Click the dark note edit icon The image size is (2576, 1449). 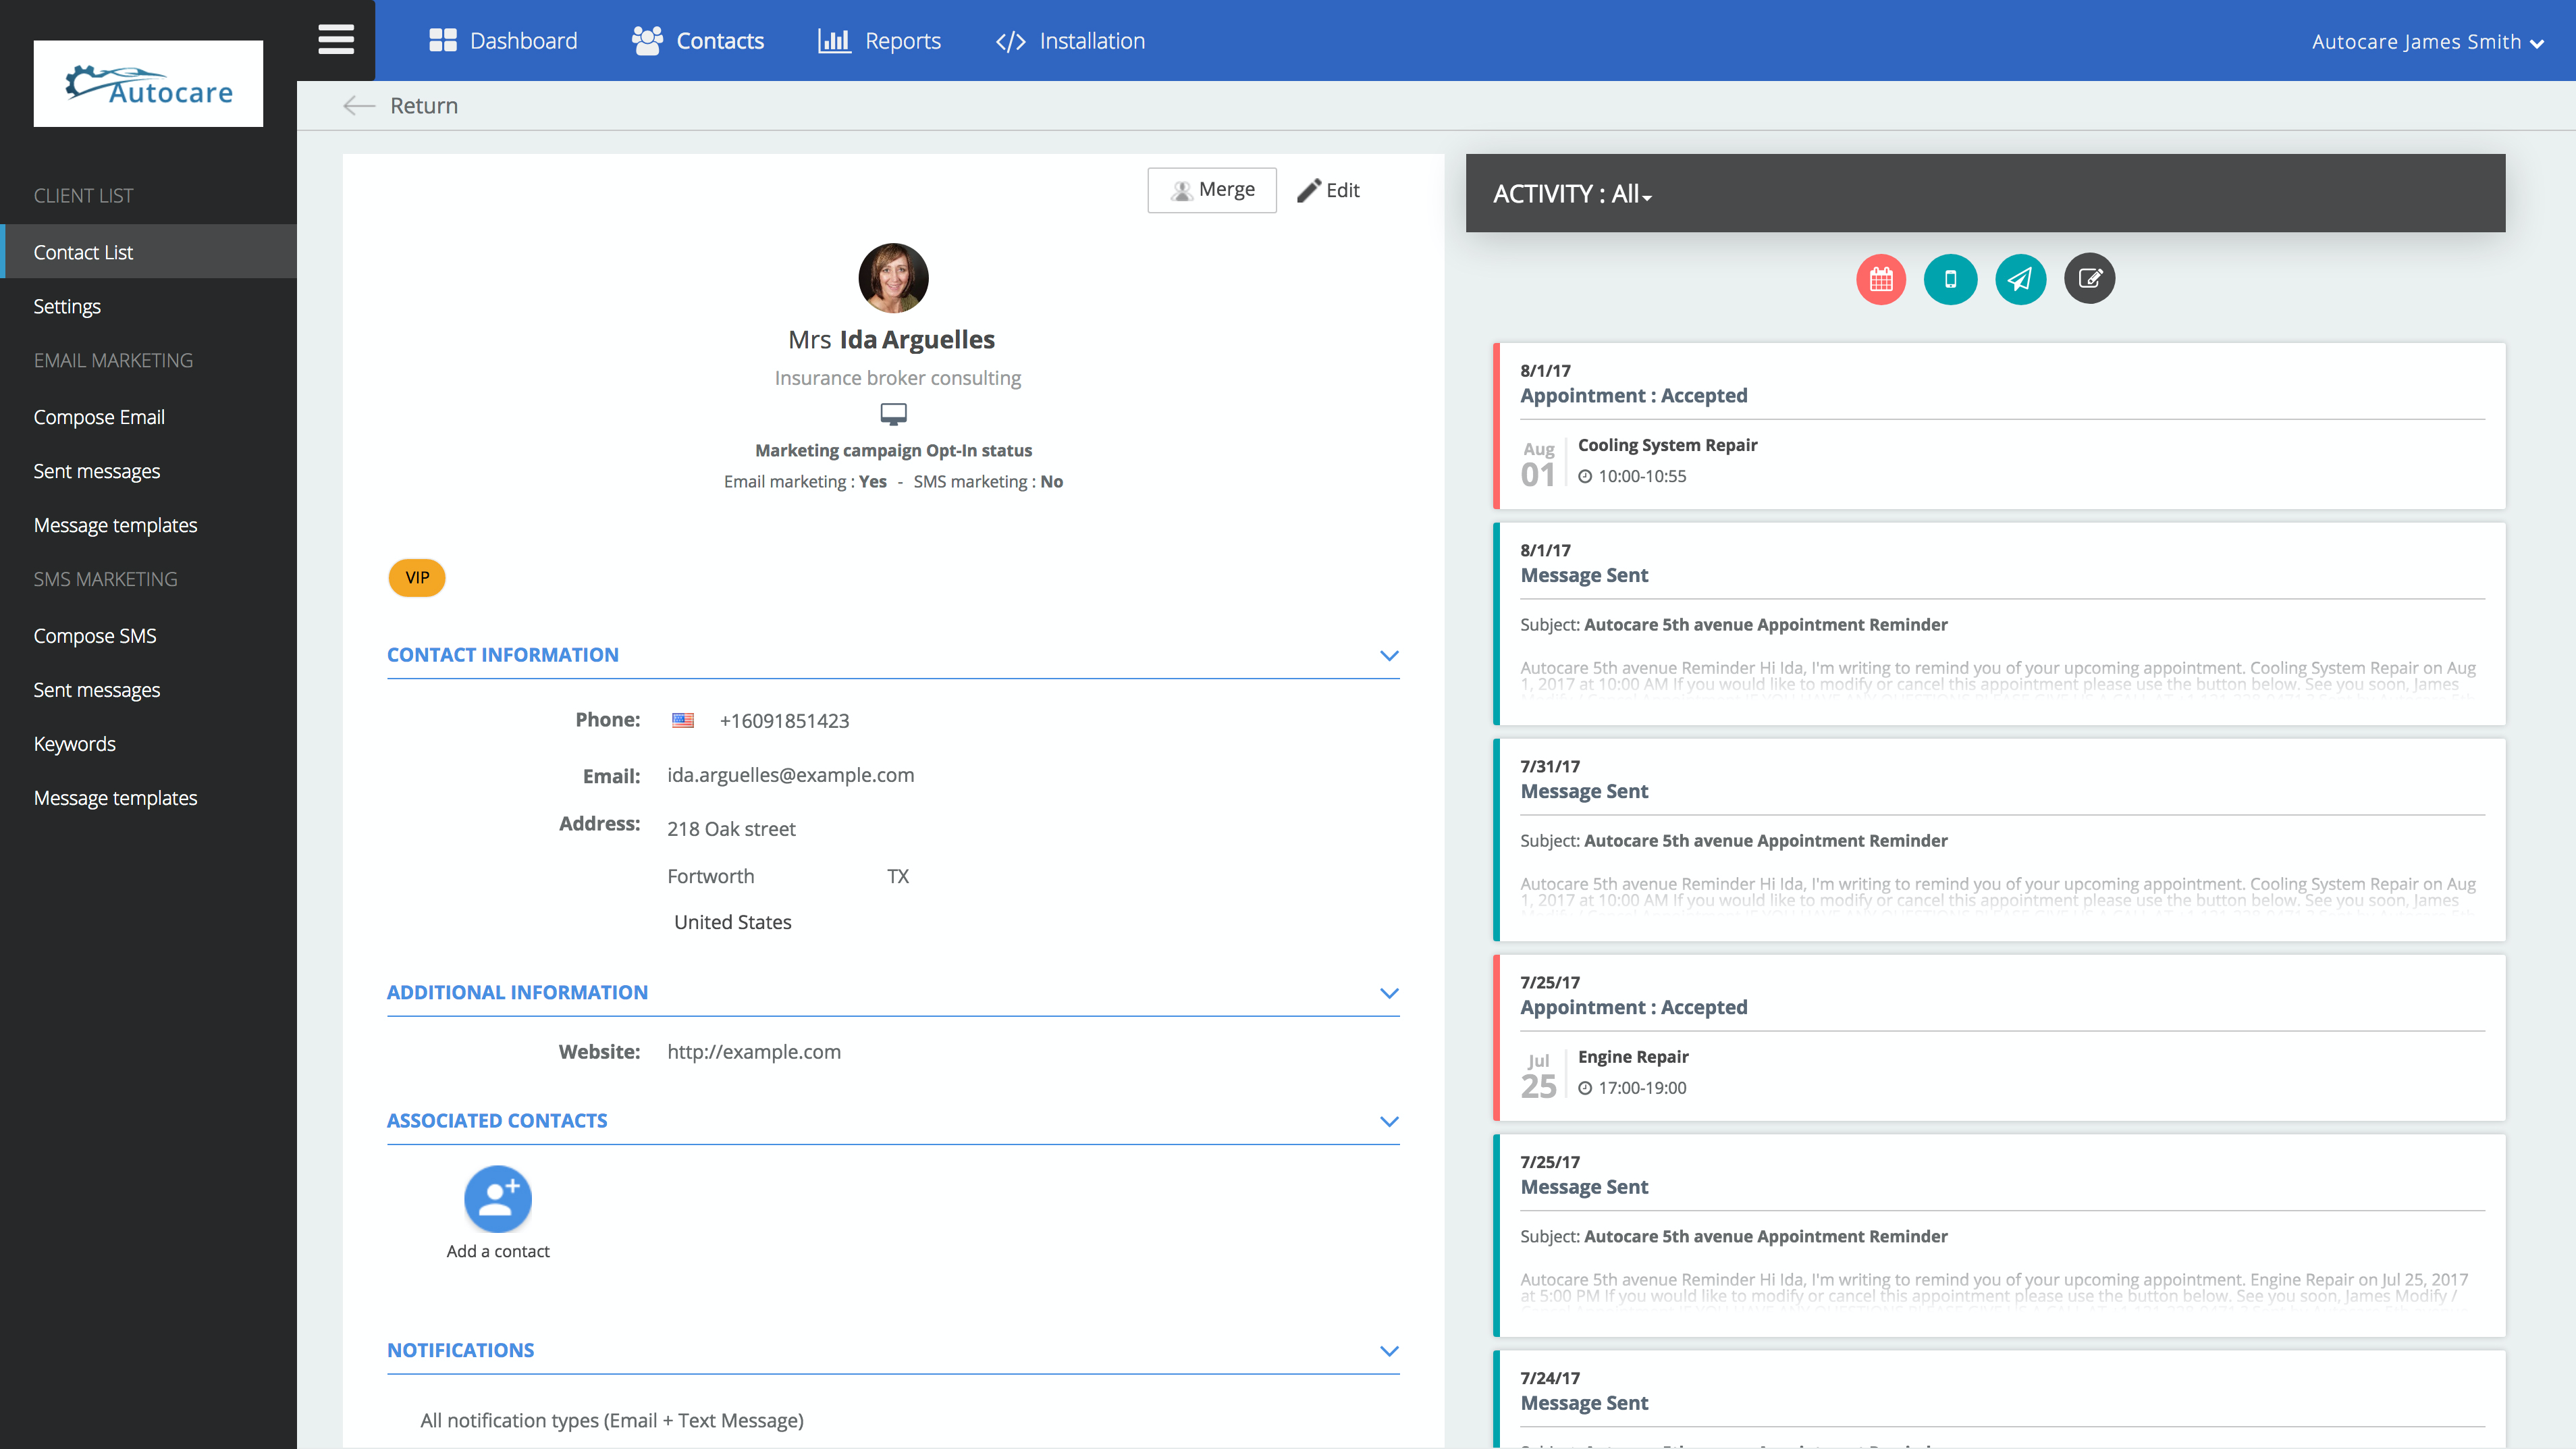(2090, 279)
